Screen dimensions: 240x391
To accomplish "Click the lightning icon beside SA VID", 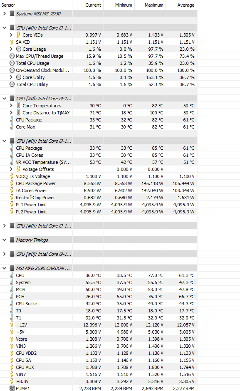I will point(12,42).
